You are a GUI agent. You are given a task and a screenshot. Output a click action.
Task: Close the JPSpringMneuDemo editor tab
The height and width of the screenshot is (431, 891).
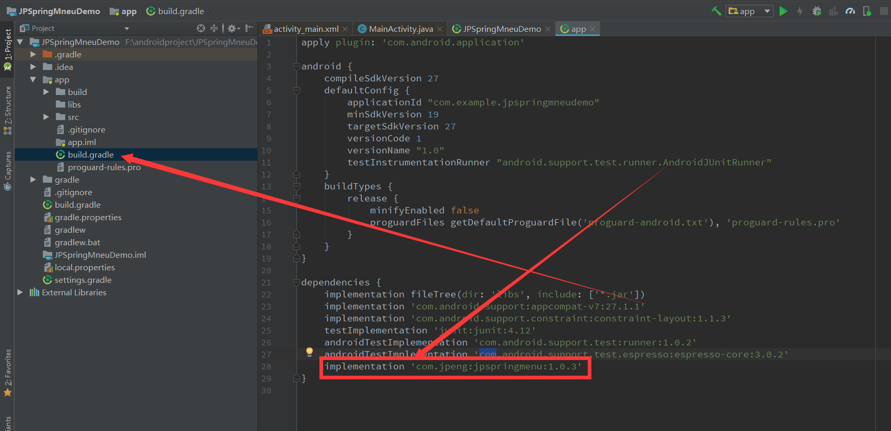pos(548,29)
